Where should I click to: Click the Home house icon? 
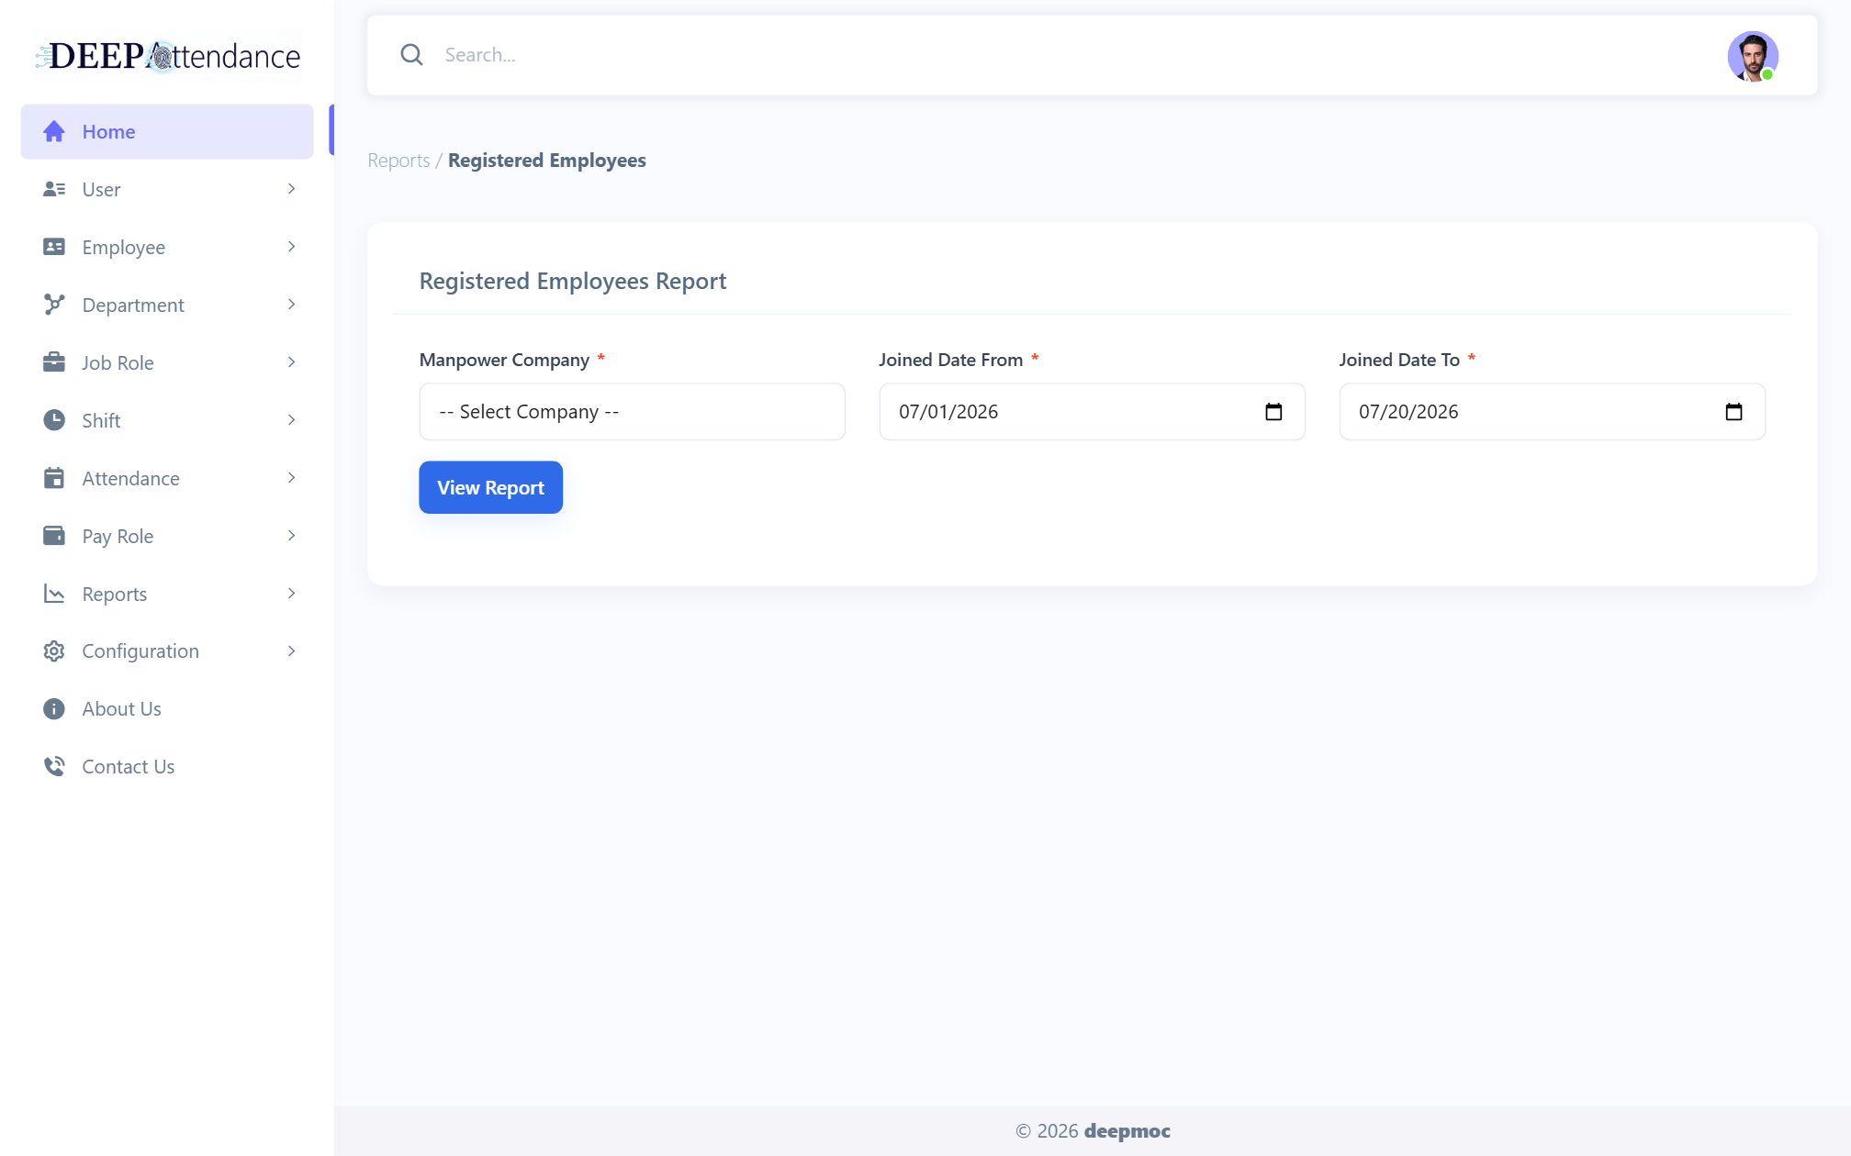point(54,131)
